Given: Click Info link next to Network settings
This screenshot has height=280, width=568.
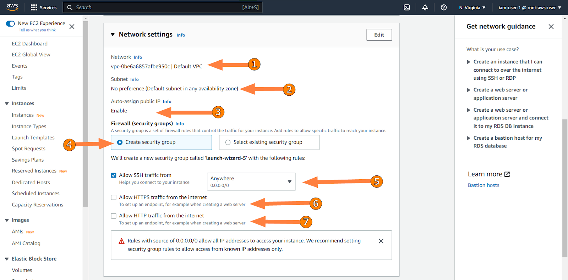Looking at the screenshot, I should 181,35.
